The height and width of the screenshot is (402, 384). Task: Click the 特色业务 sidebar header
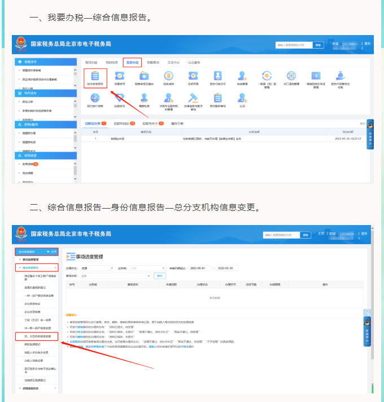46,93
